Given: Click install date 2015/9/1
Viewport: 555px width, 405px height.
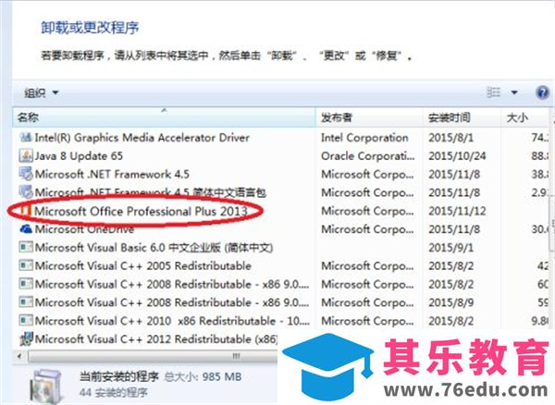Looking at the screenshot, I should pos(451,247).
